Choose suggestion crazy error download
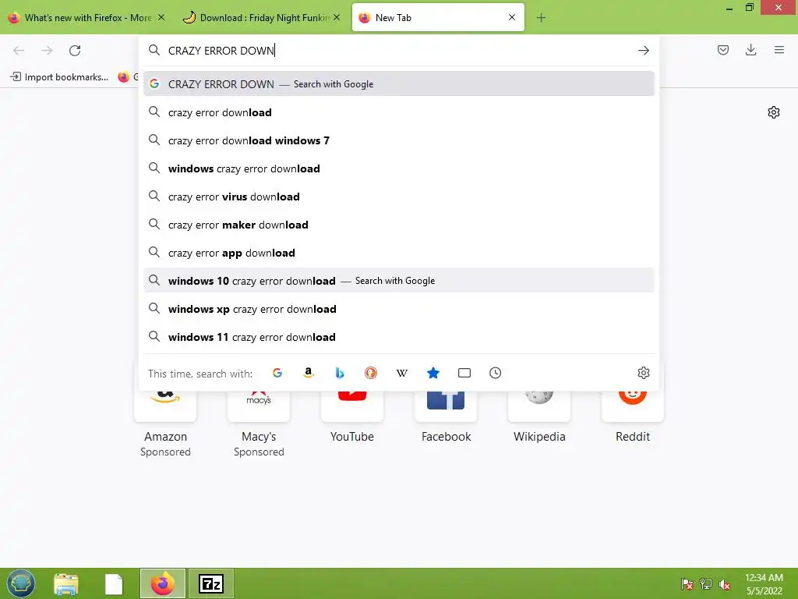 pos(399,112)
